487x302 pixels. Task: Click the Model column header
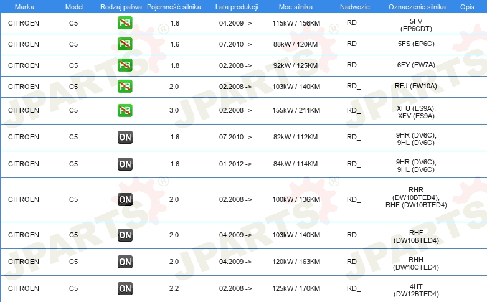pos(74,7)
